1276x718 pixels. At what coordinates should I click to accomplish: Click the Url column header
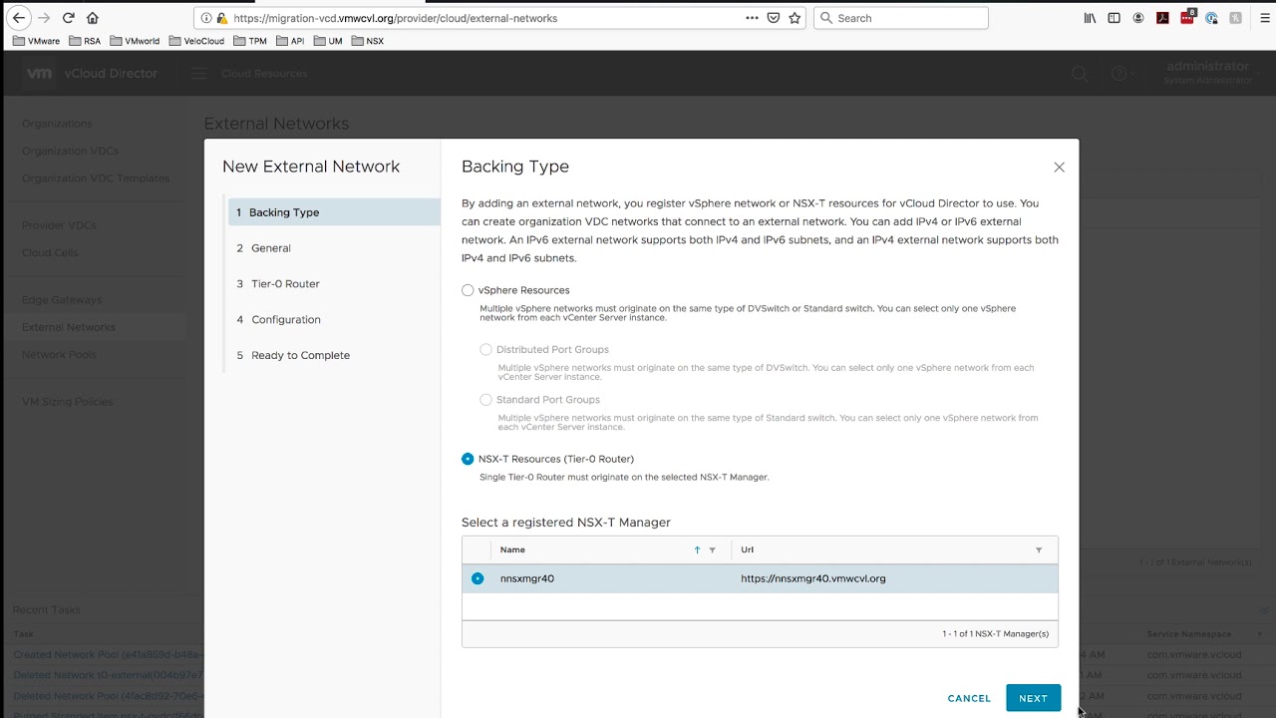click(x=747, y=549)
